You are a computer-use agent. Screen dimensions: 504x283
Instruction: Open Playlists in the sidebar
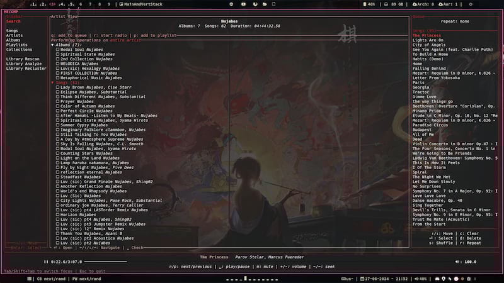pos(16,45)
